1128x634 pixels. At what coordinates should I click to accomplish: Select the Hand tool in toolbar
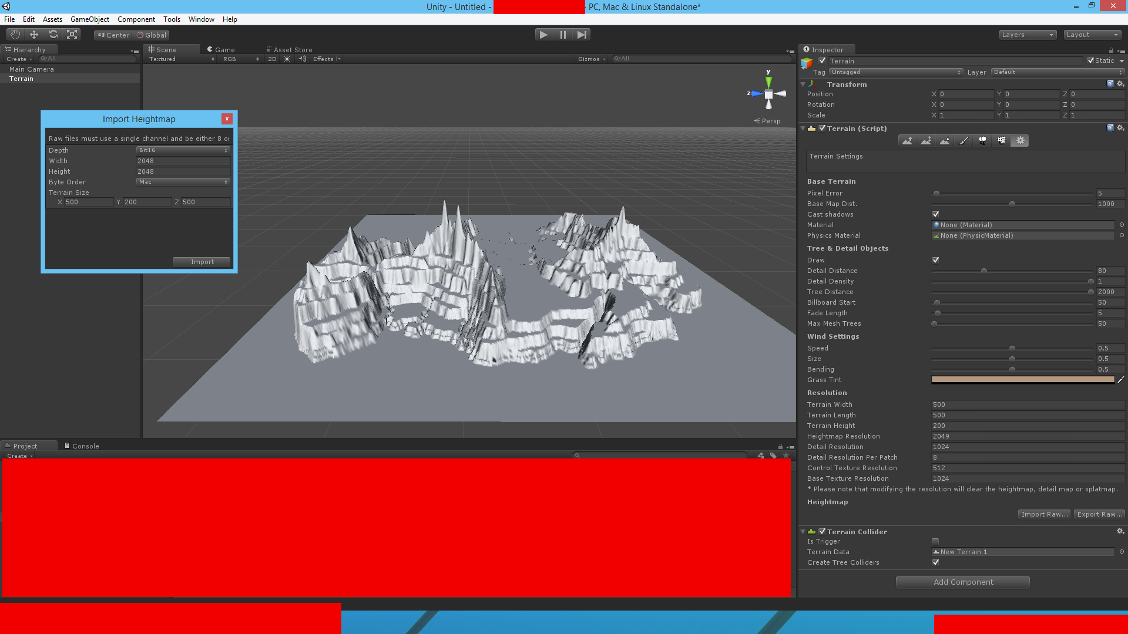pyautogui.click(x=15, y=35)
